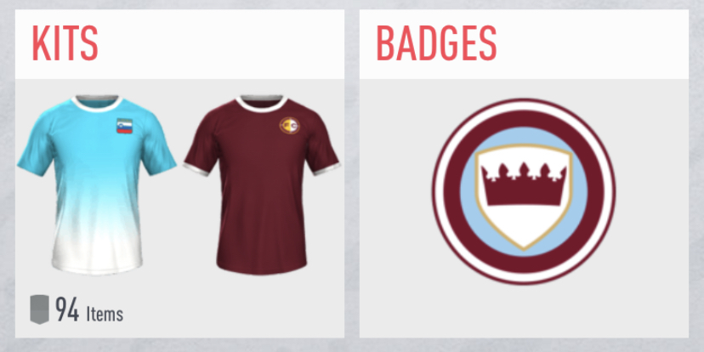Click the gold-outlined shield bottom tip in badge
Screen dimensions: 704x352
pyautogui.click(x=524, y=245)
